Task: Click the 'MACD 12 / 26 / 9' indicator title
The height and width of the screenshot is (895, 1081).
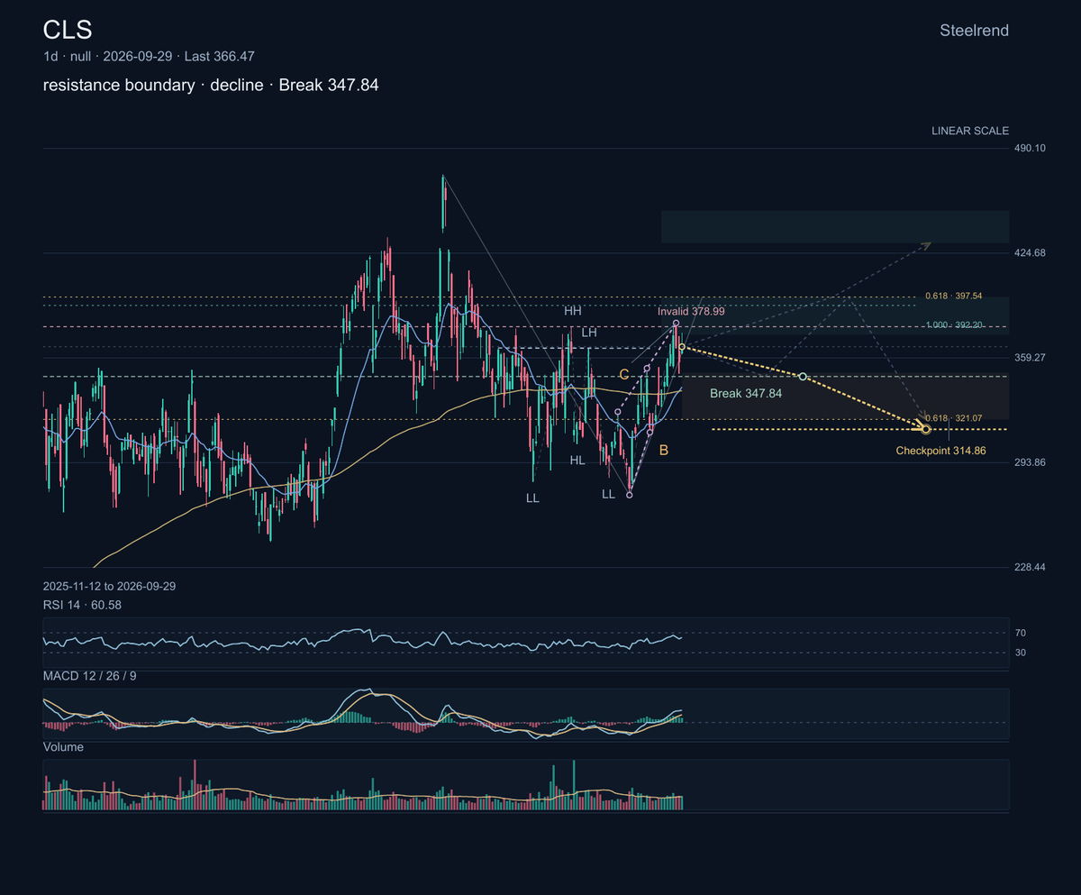Action: [89, 676]
